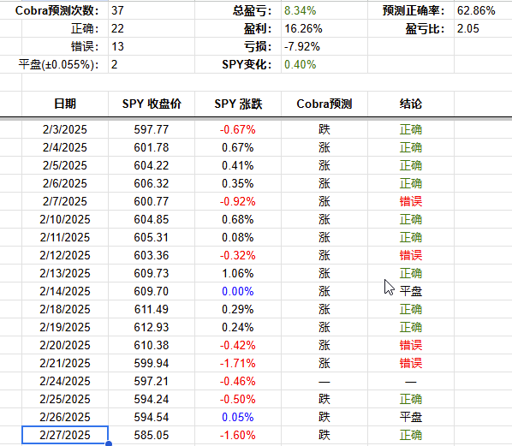Select 错误 result in the 2/21/2025 row
Image resolution: width=512 pixels, height=446 pixels.
[x=411, y=363]
